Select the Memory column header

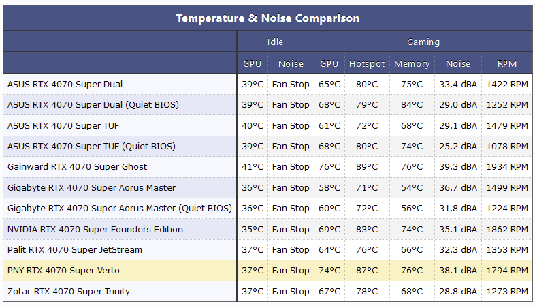click(x=412, y=64)
